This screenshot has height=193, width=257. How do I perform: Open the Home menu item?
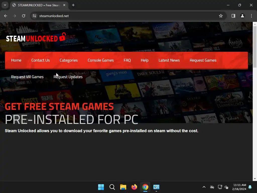(x=16, y=60)
